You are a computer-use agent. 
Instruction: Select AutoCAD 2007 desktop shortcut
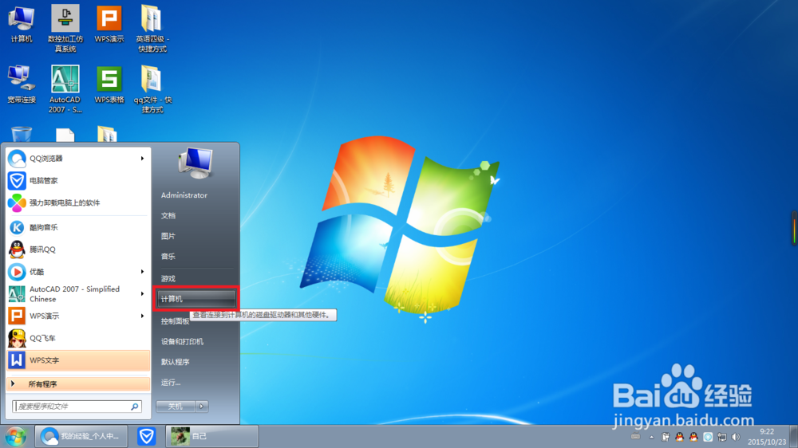coord(65,89)
